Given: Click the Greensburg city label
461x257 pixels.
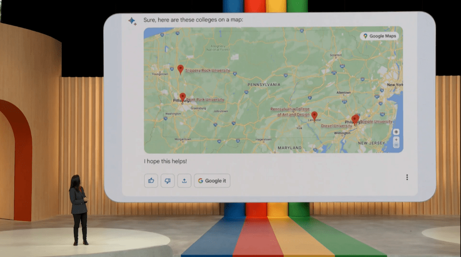Looking at the screenshot, I should coord(198,108).
